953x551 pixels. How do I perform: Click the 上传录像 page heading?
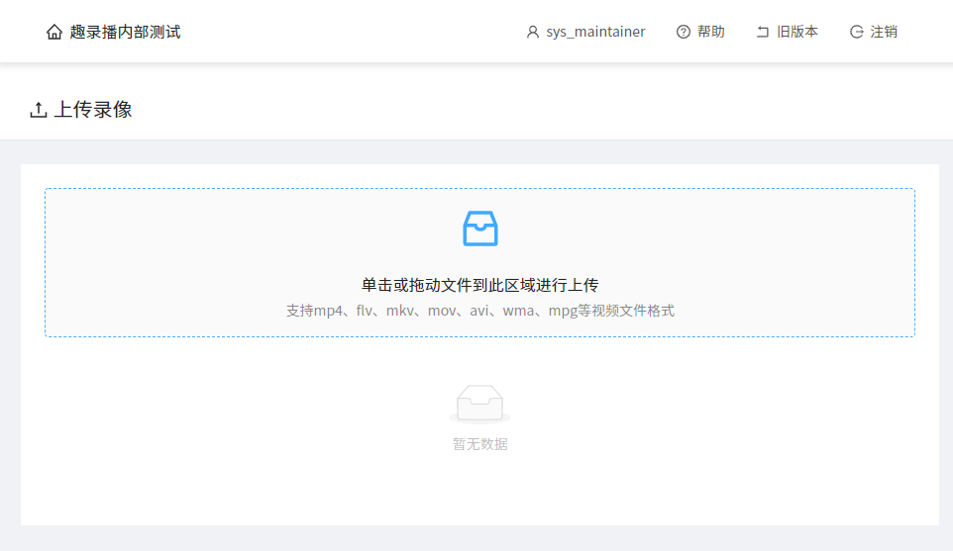point(93,109)
